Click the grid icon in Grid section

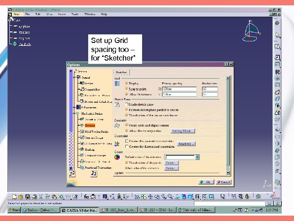click(117, 83)
